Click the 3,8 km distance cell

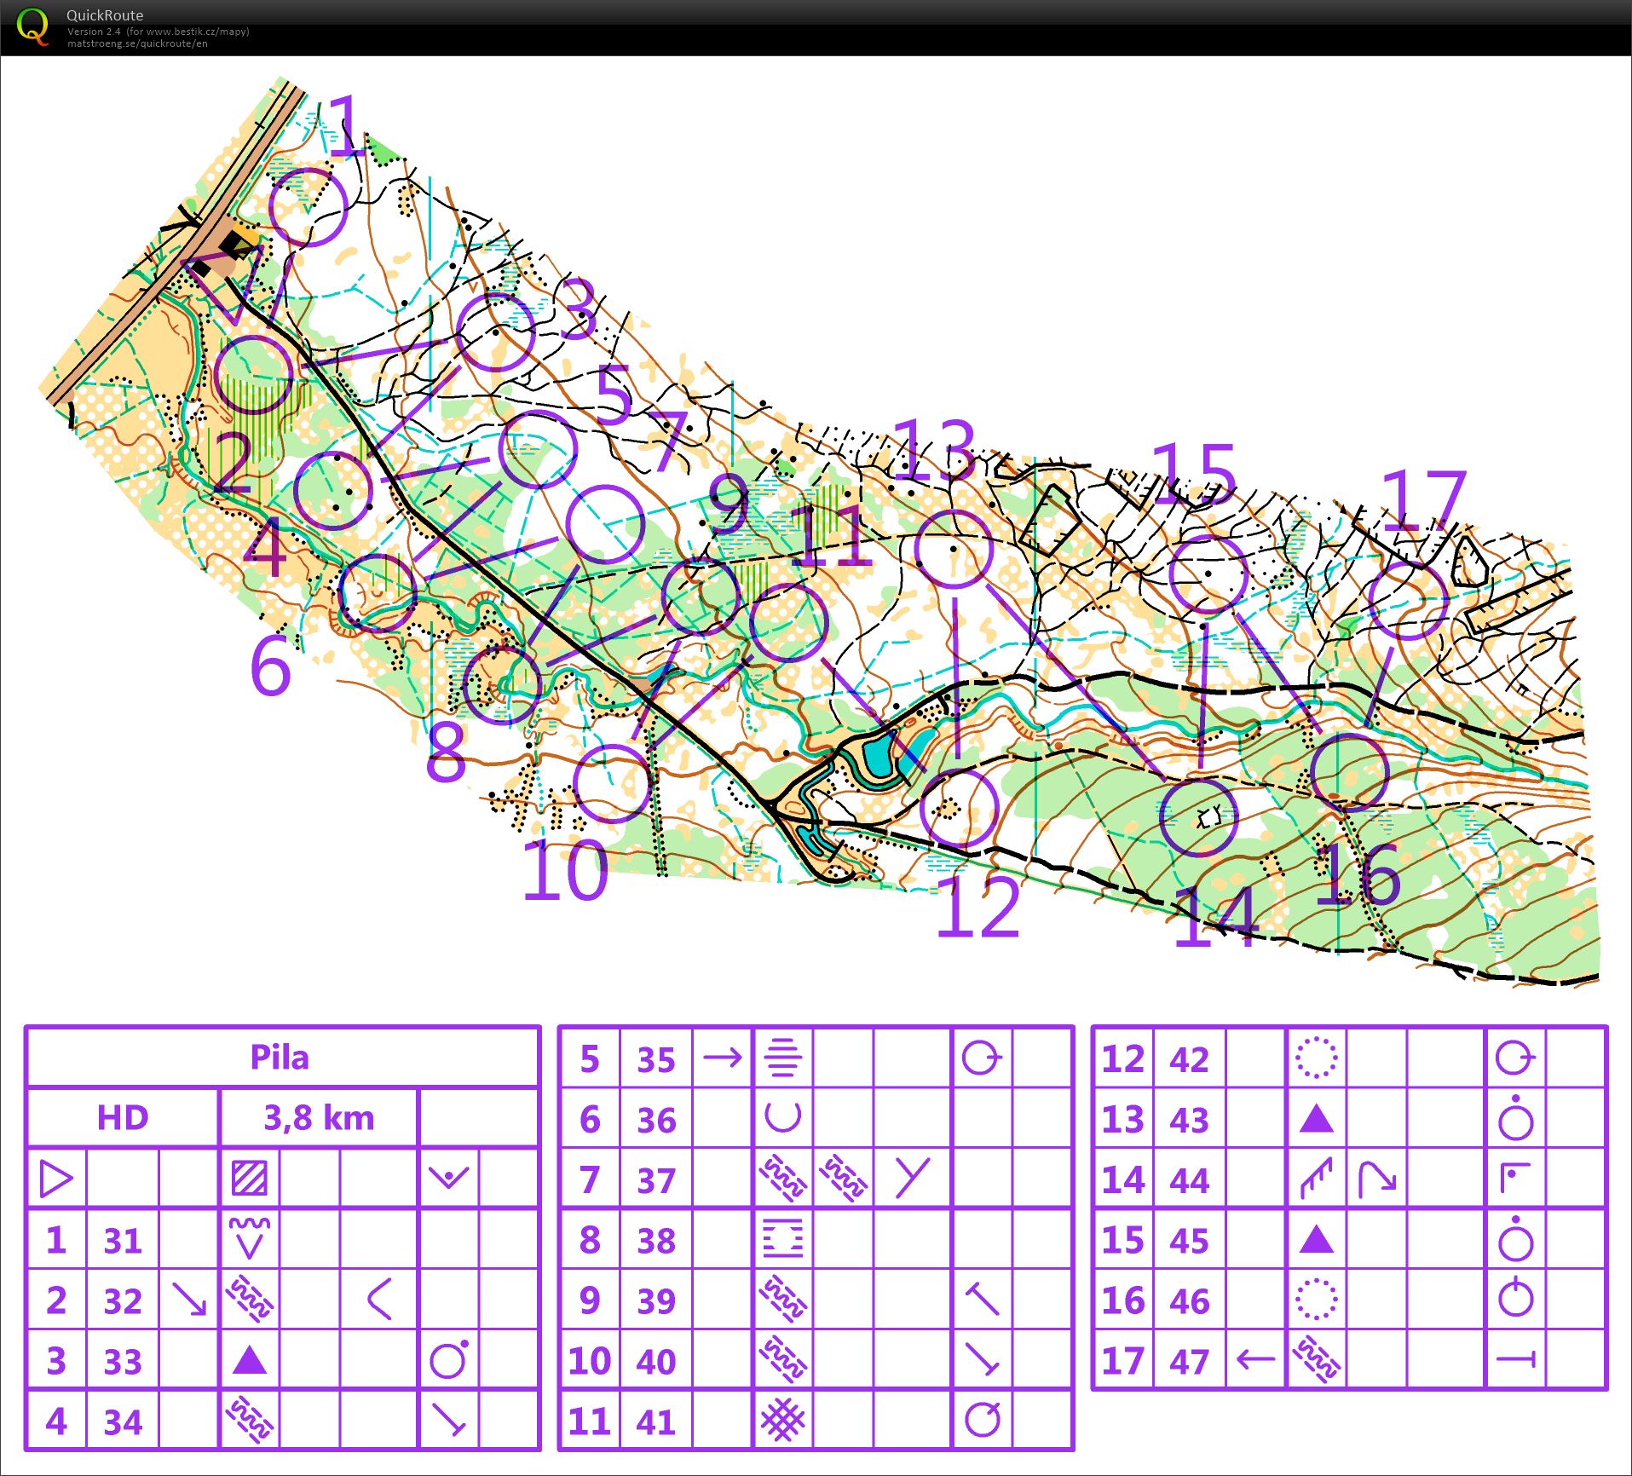[x=318, y=1118]
